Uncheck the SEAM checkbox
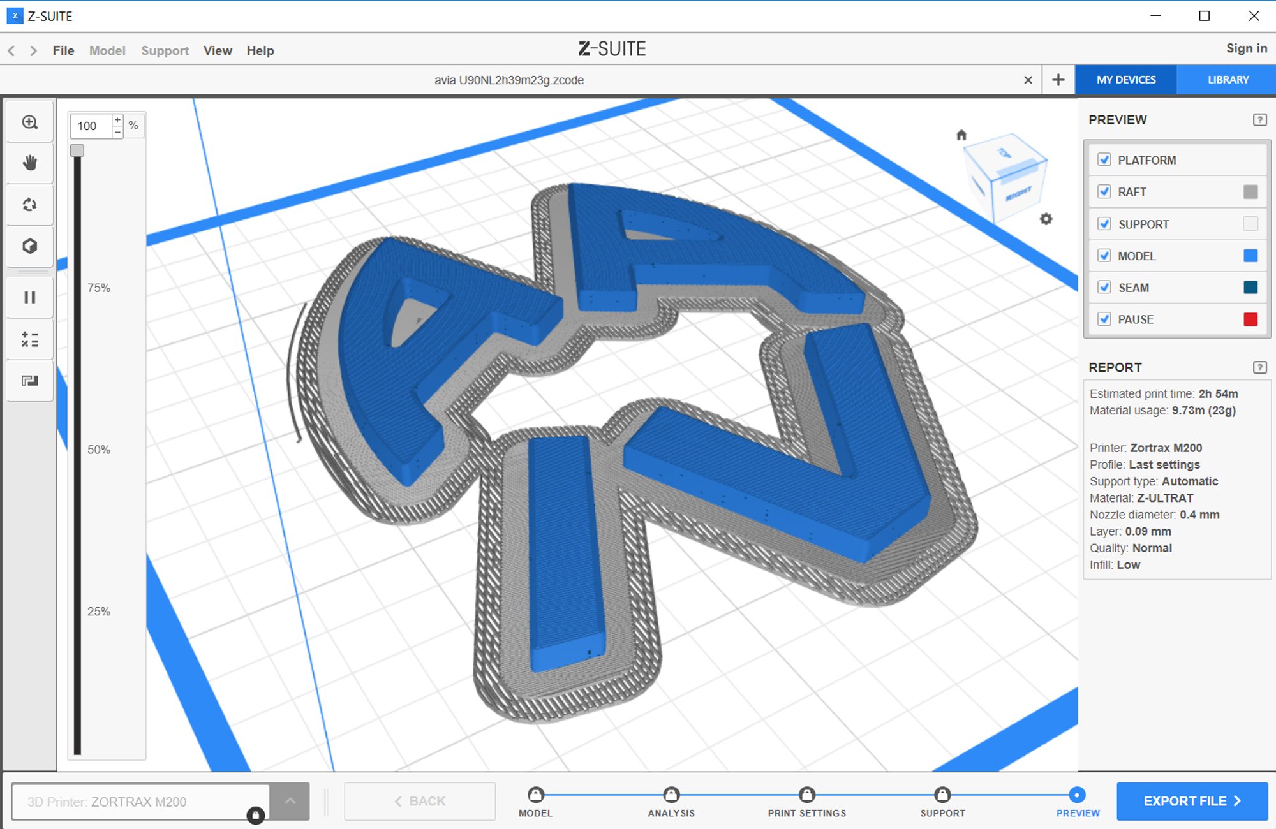 (1104, 287)
